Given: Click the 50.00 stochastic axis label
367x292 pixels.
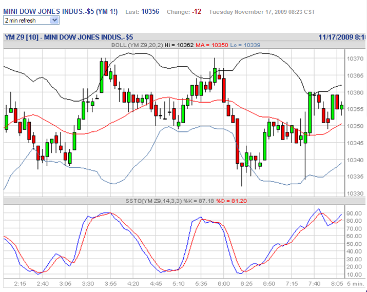Looking at the screenshot, I should (354, 244).
